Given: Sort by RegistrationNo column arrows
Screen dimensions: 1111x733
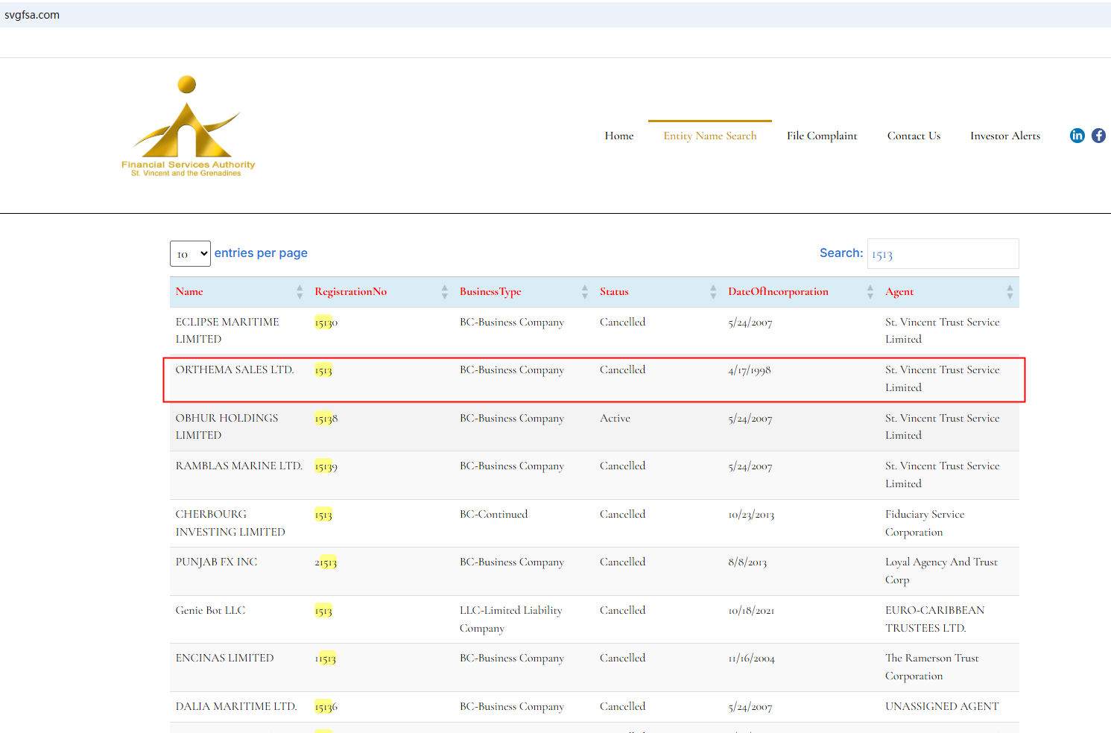Looking at the screenshot, I should pyautogui.click(x=444, y=292).
